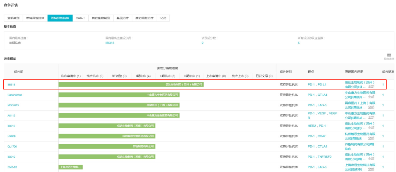
Task: Select the 全部类别 tab
Action: point(14,18)
